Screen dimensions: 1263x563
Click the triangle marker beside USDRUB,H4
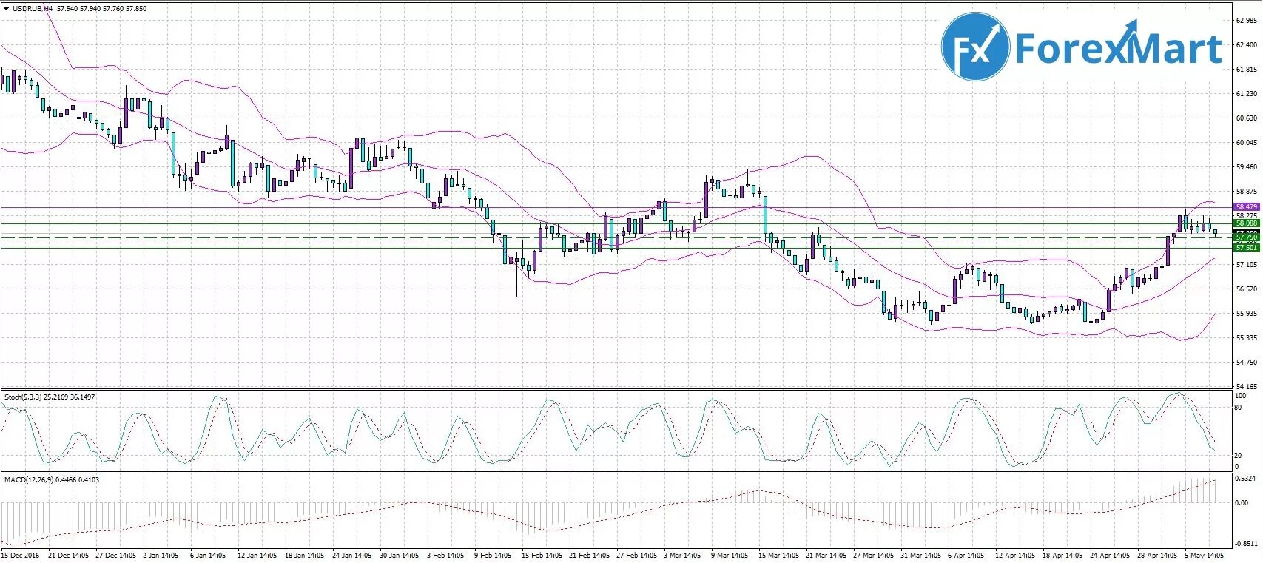[x=6, y=8]
